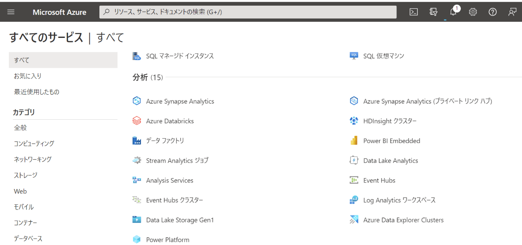Click the help question mark icon
The height and width of the screenshot is (245, 522).
(493, 12)
